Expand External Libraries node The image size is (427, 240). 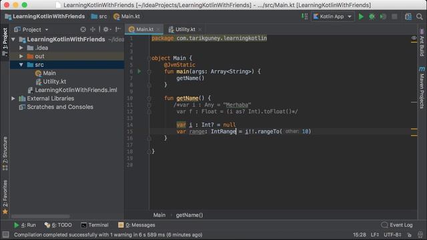13,99
